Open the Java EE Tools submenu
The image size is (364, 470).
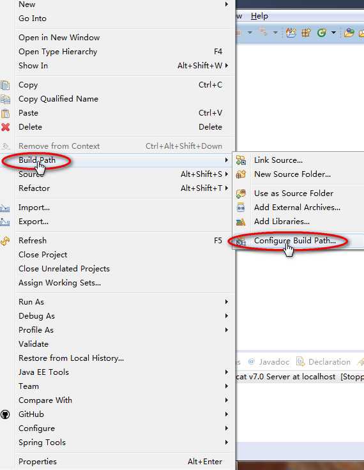pyautogui.click(x=125, y=372)
